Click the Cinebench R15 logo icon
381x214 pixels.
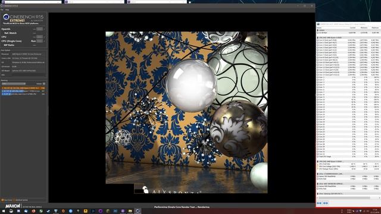coord(6,17)
